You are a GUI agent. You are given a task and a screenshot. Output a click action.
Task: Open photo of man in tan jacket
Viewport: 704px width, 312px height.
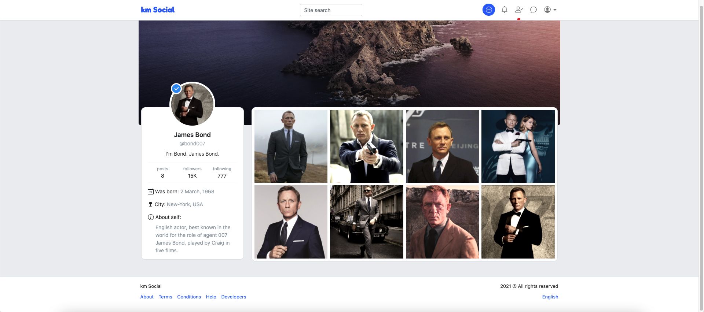tap(442, 222)
